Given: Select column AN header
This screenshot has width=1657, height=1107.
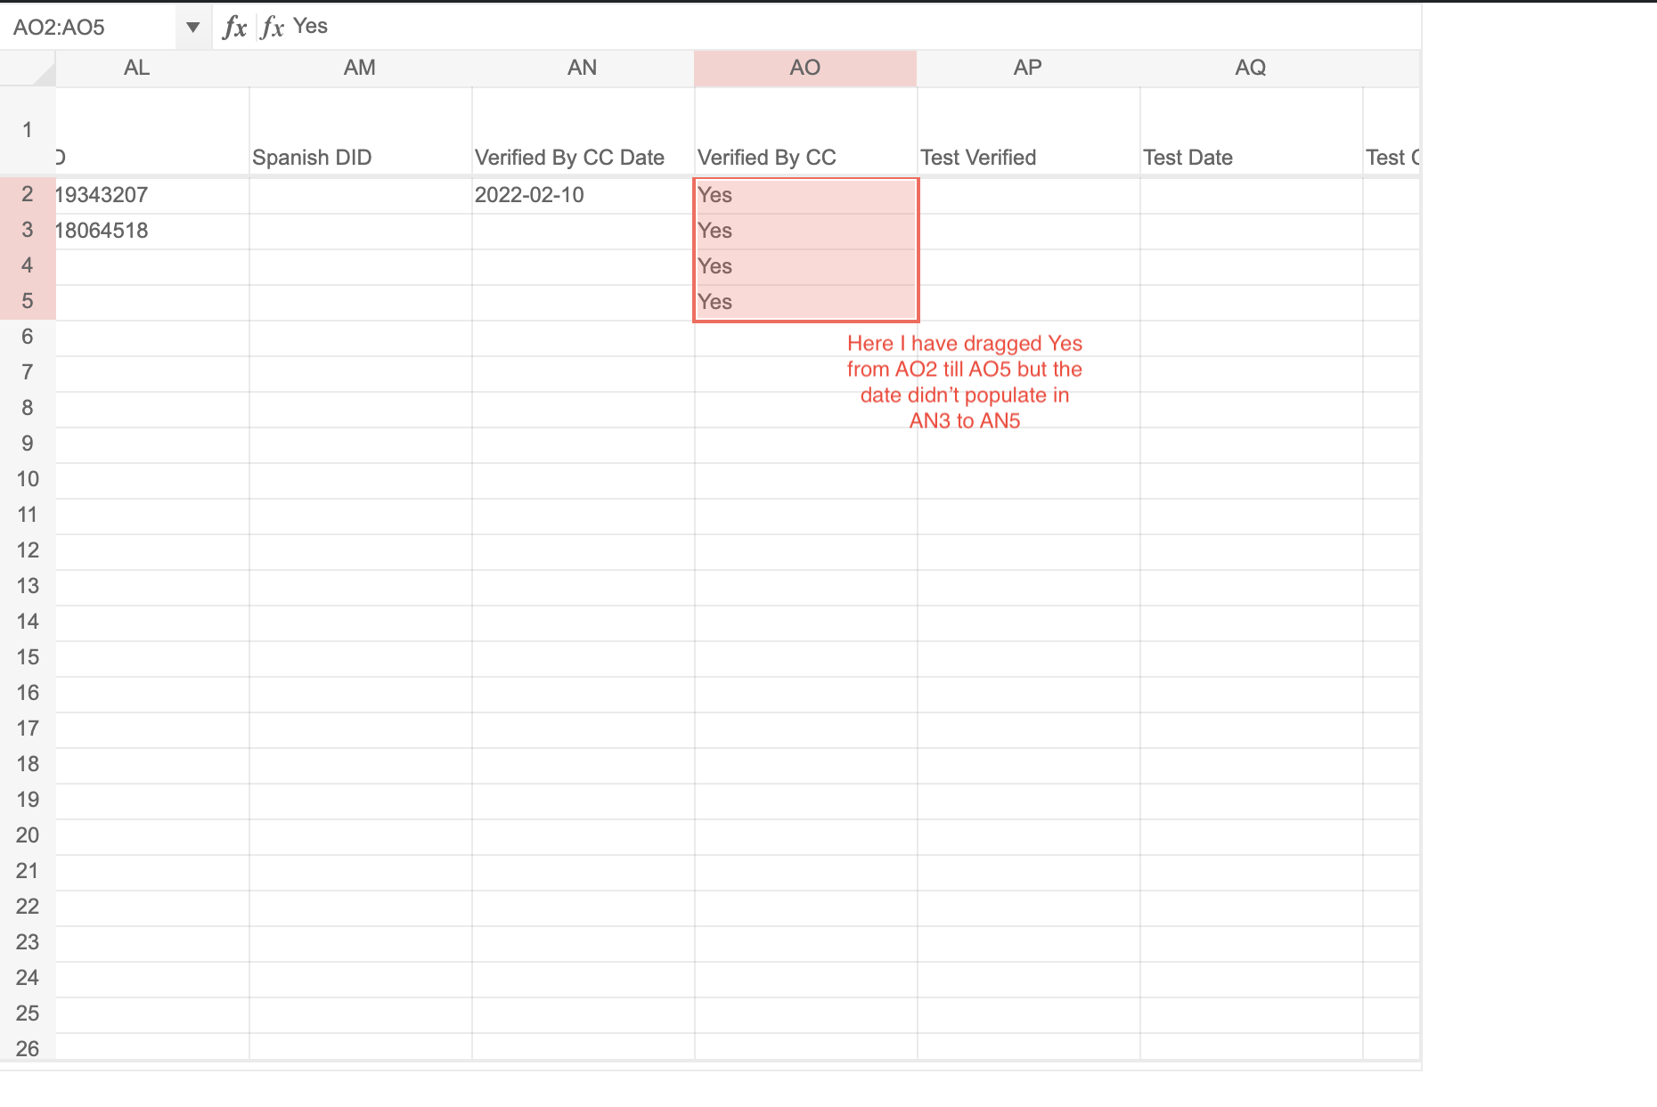Looking at the screenshot, I should click(x=583, y=68).
